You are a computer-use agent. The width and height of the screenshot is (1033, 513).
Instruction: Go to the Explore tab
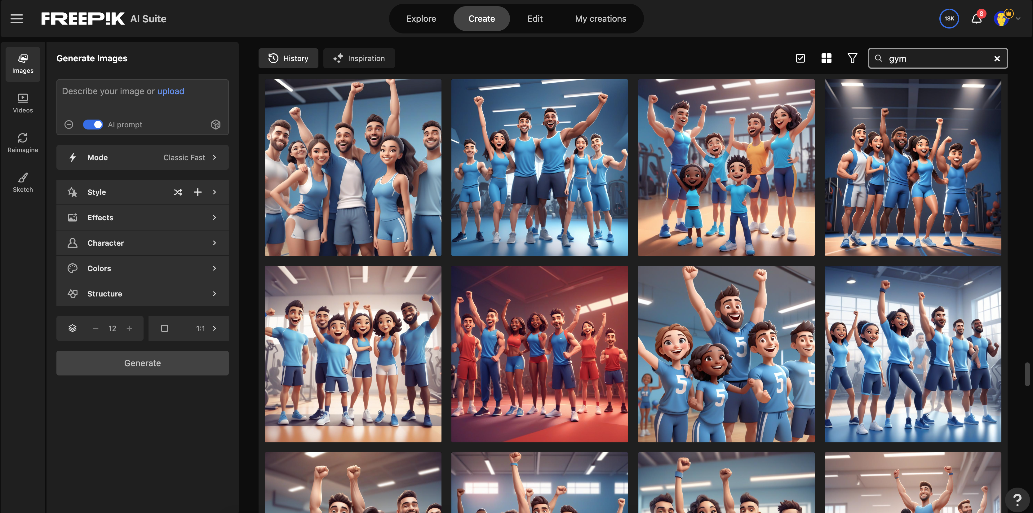coord(421,19)
